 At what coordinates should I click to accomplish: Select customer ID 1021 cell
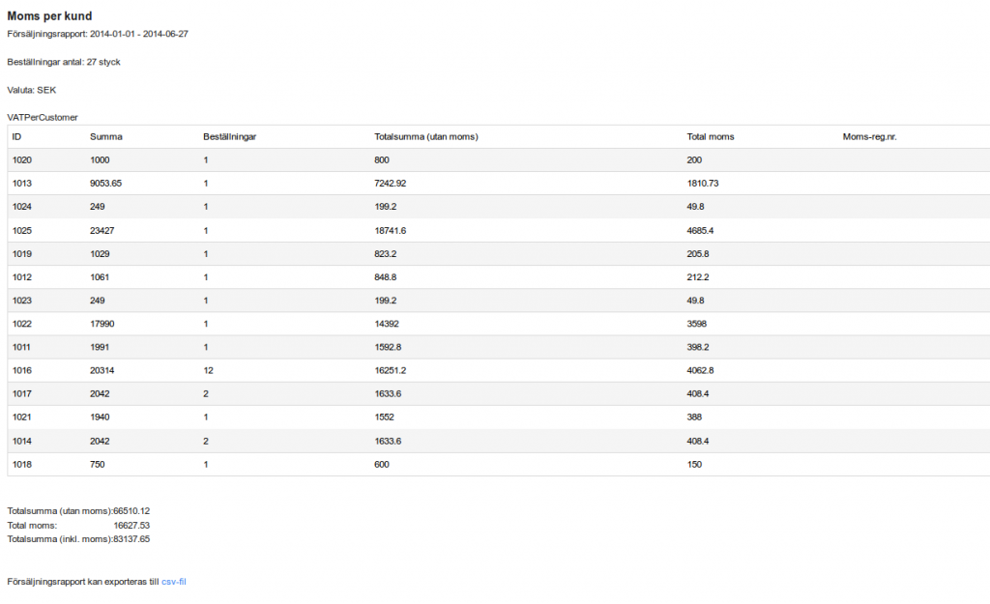coord(22,417)
